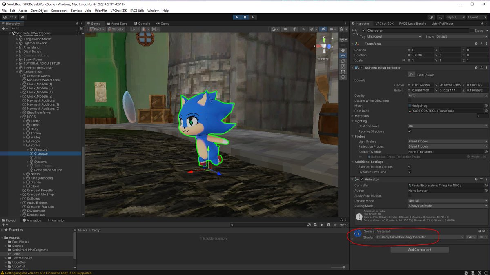Screen dimensions: 490x275
Task: Select the Rect tool in Scene overlay
Action: click(343, 72)
